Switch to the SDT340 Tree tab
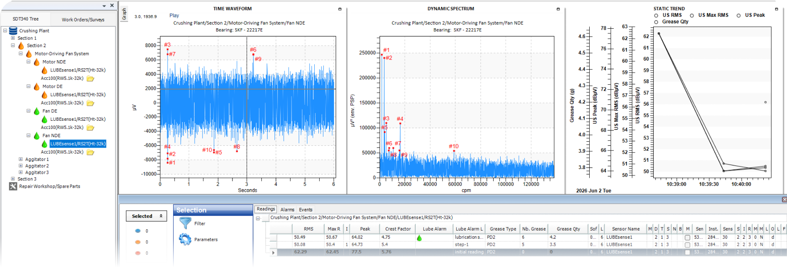The height and width of the screenshot is (278, 787). 26,19
